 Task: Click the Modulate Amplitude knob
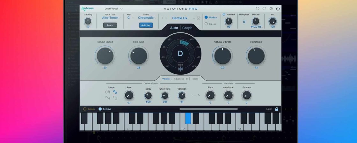(x=228, y=95)
